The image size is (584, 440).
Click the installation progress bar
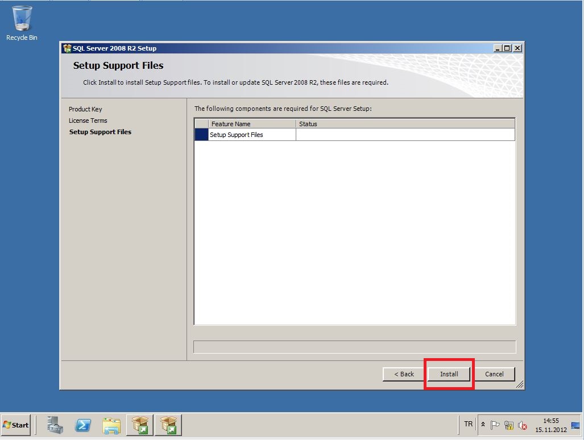click(x=355, y=347)
